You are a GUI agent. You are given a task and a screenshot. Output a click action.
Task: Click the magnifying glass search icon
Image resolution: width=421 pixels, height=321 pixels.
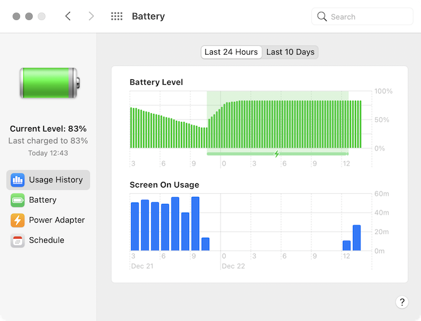pos(322,16)
